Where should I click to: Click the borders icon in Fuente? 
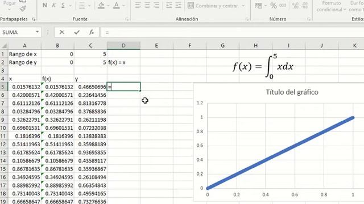pos(82,5)
